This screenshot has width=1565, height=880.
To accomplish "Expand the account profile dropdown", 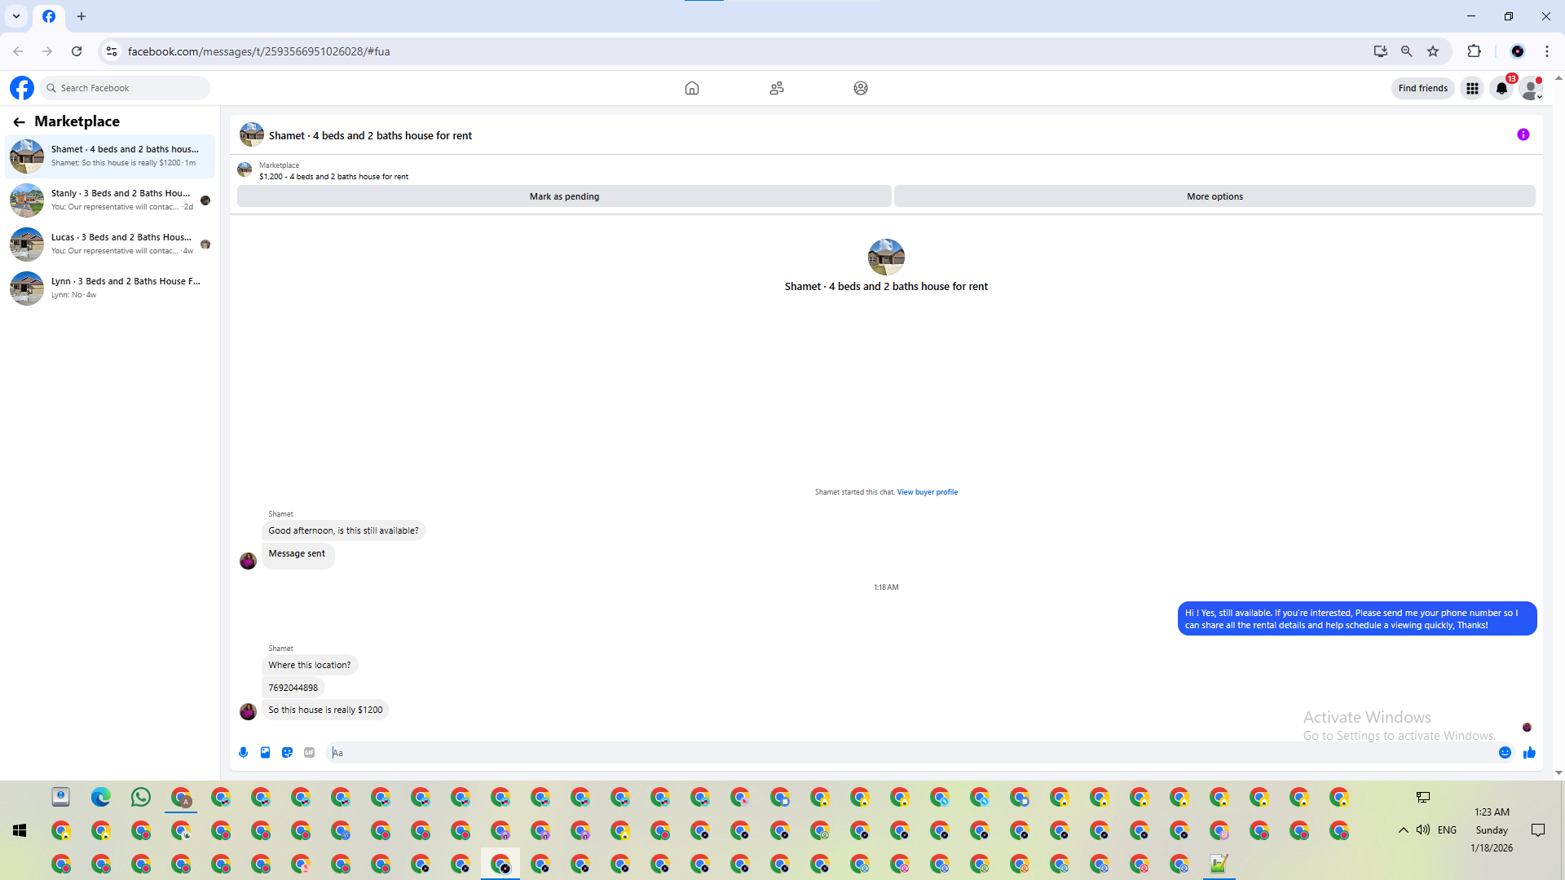I will click(1532, 88).
